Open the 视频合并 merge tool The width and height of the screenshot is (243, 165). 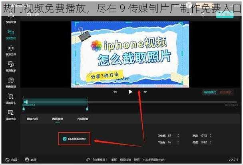coord(11,51)
